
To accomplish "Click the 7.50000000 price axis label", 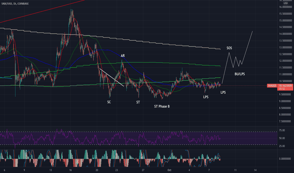I will click(285, 121).
